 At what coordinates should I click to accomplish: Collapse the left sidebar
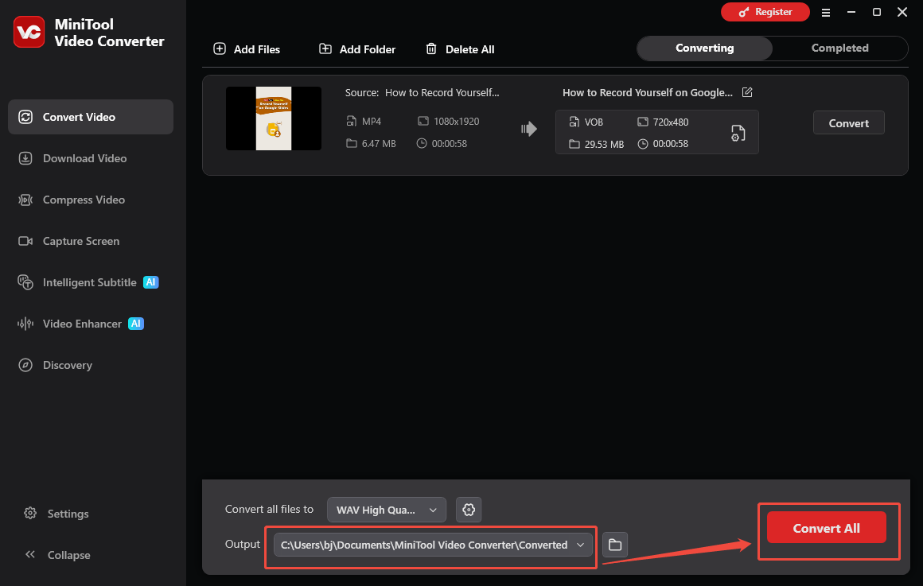(x=57, y=555)
